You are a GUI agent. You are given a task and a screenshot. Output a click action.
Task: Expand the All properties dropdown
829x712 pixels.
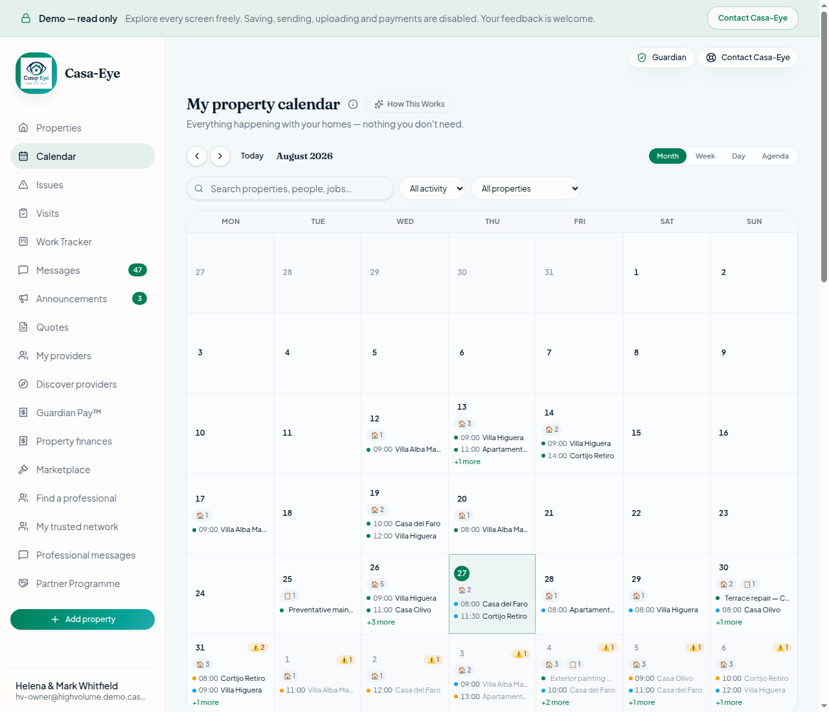[526, 189]
